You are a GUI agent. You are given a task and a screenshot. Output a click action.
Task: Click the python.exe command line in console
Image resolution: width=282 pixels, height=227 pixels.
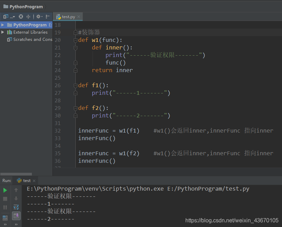[x=138, y=189]
